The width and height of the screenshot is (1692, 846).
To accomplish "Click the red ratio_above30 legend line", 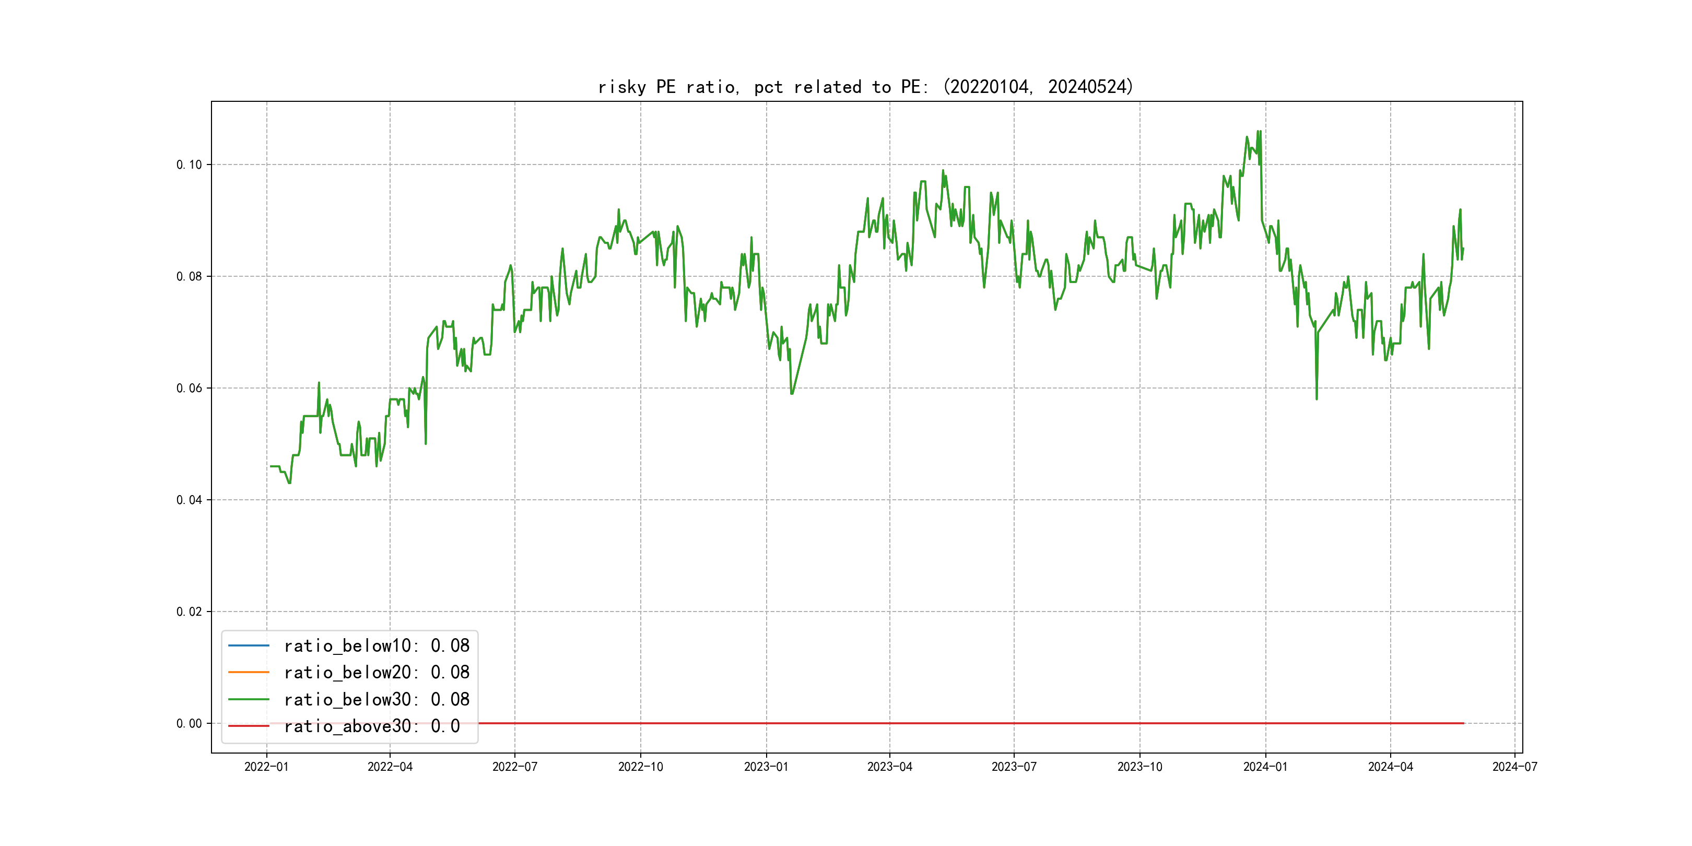I will tap(248, 726).
